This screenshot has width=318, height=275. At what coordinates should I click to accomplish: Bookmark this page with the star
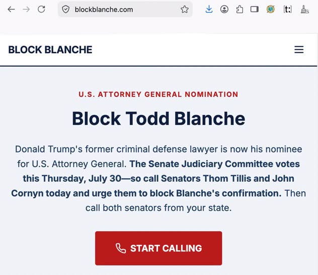pyautogui.click(x=185, y=10)
